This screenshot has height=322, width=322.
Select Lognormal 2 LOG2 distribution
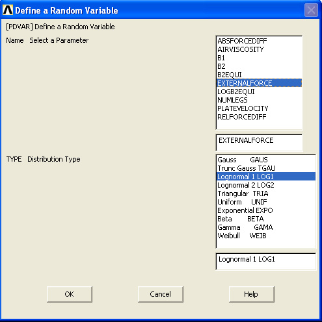click(x=266, y=185)
